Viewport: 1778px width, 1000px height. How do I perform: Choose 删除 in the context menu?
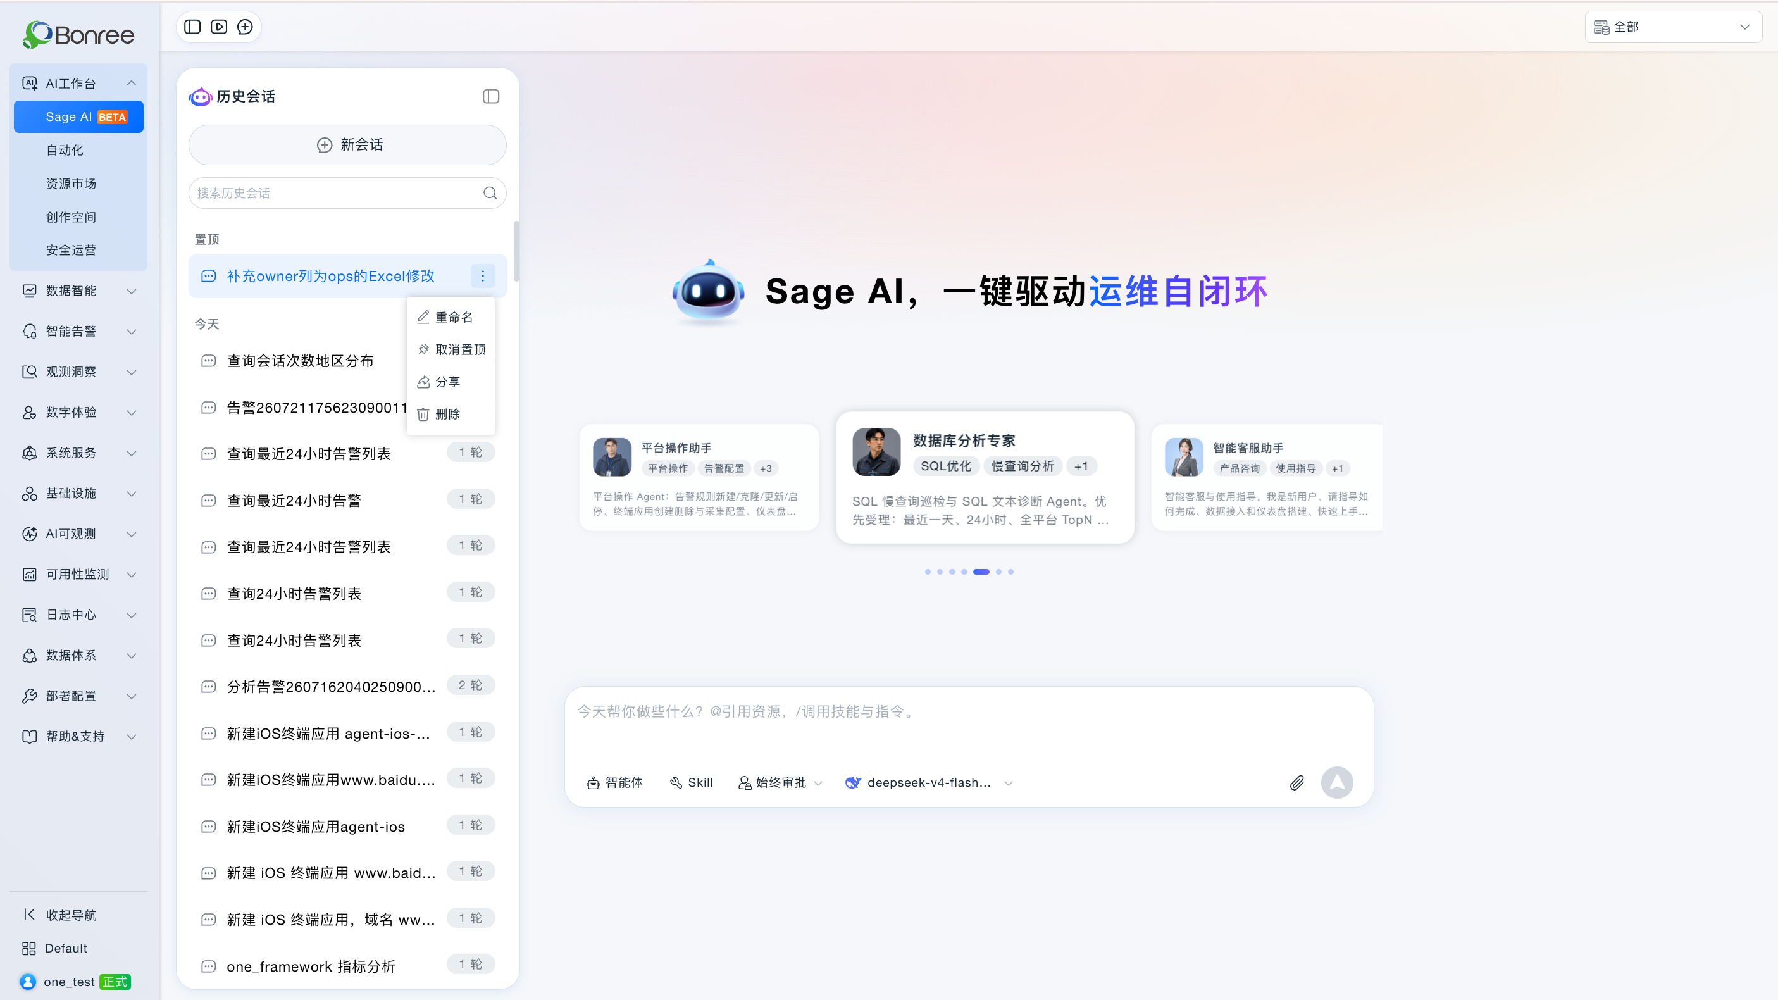coord(451,415)
